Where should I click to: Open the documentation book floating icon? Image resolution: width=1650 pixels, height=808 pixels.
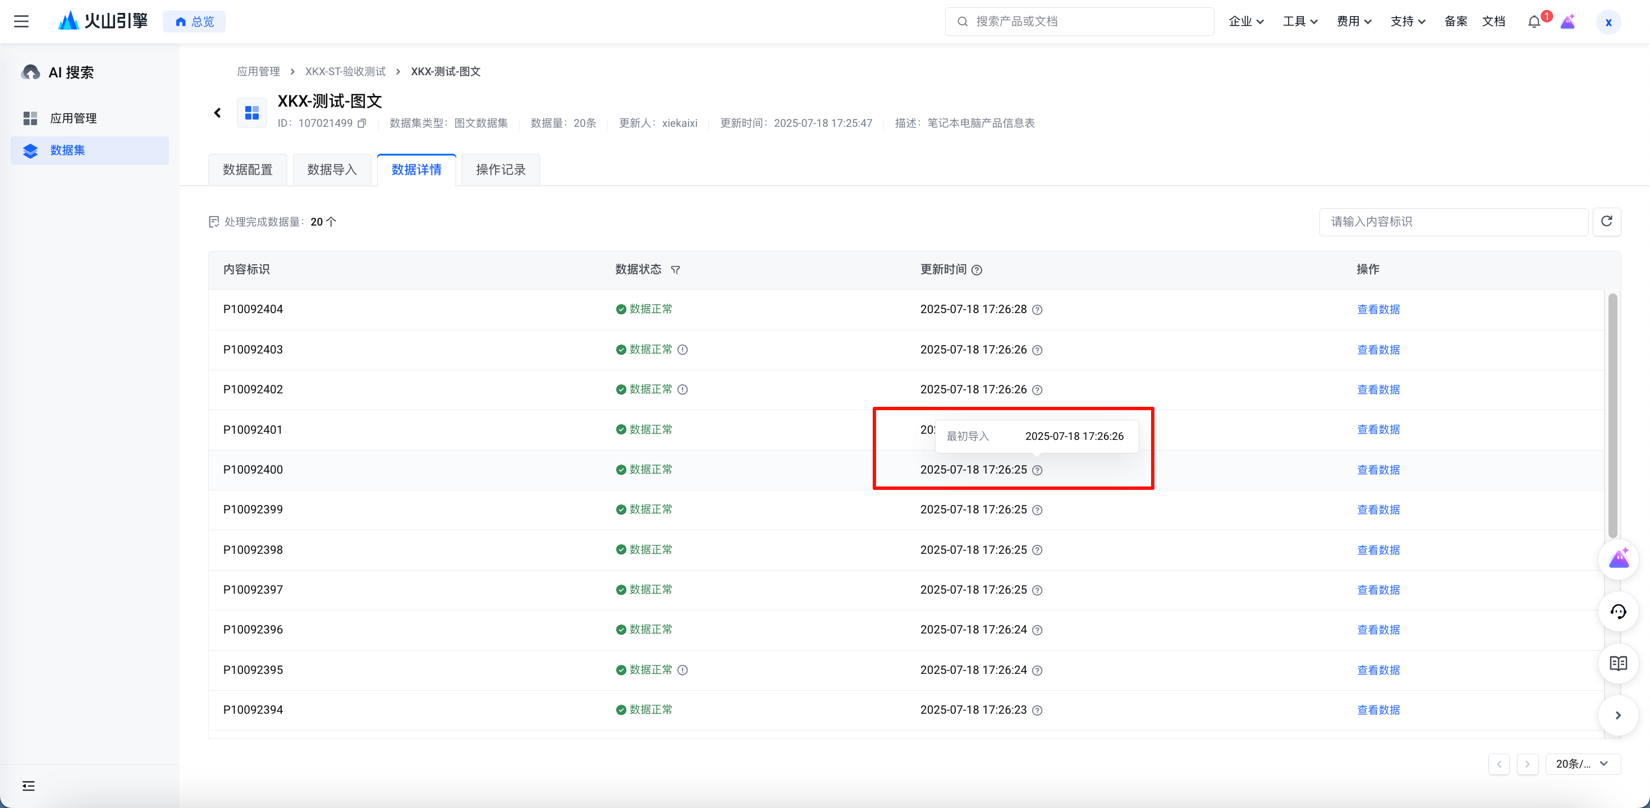point(1618,663)
